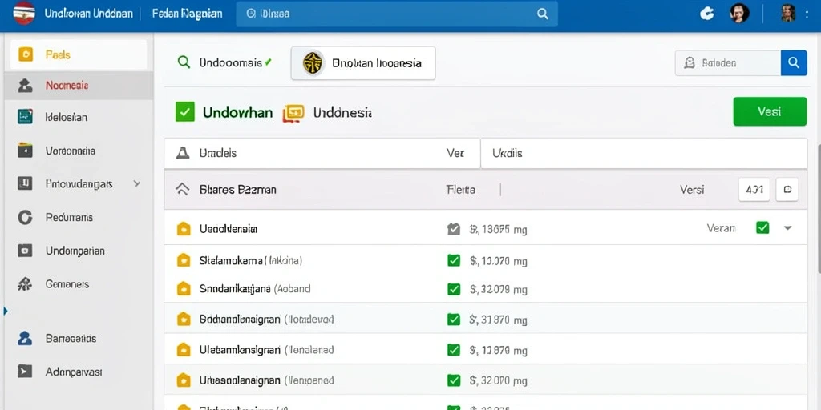Click the yellow icon of Uteaandanaignan row
Image resolution: width=821 pixels, height=410 pixels.
point(184,380)
